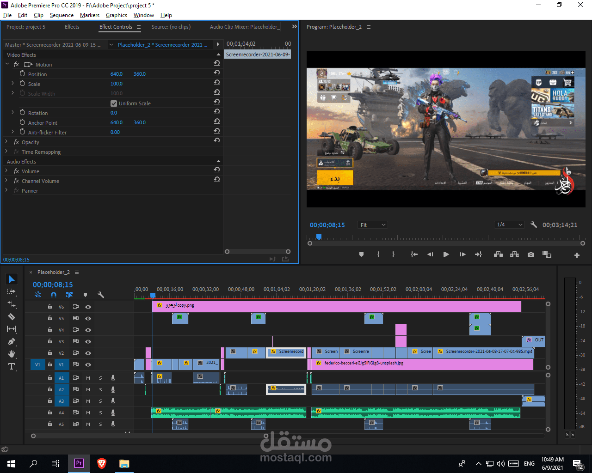Click Mark Out button

pyautogui.click(x=393, y=255)
